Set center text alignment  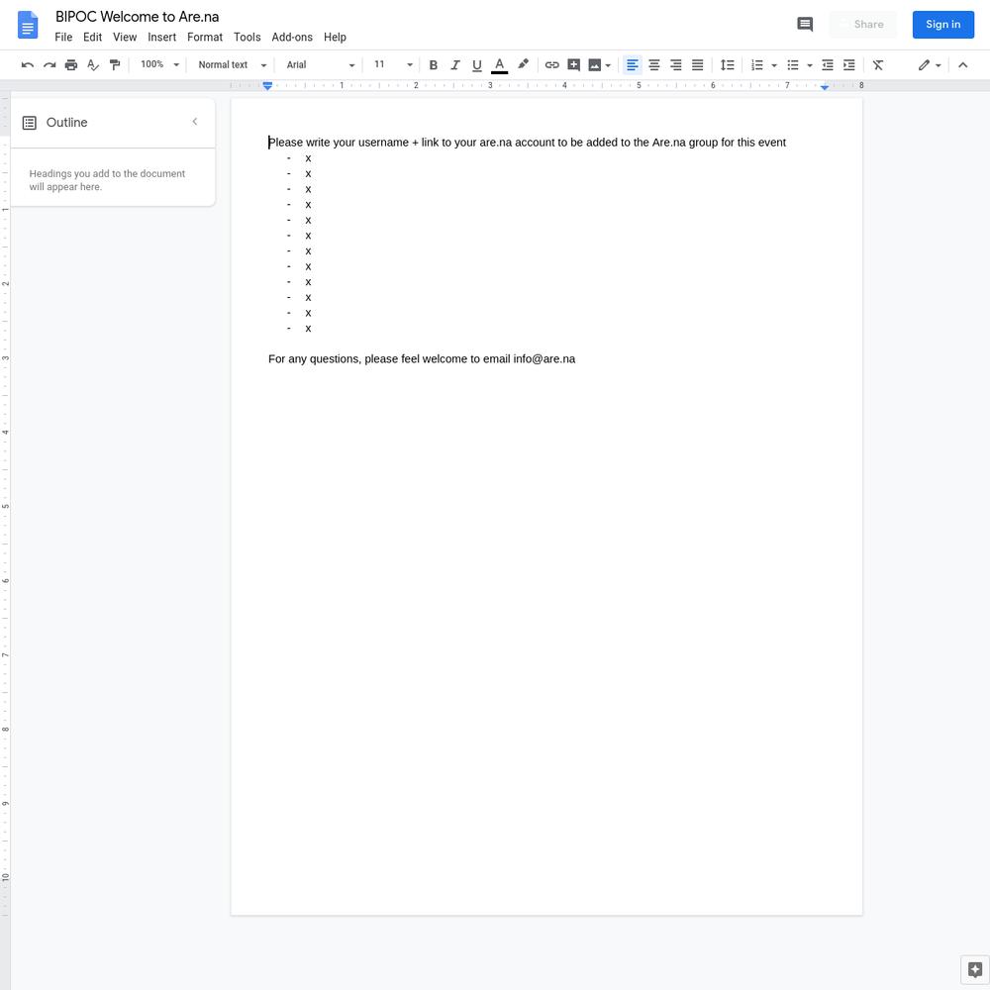coord(654,65)
